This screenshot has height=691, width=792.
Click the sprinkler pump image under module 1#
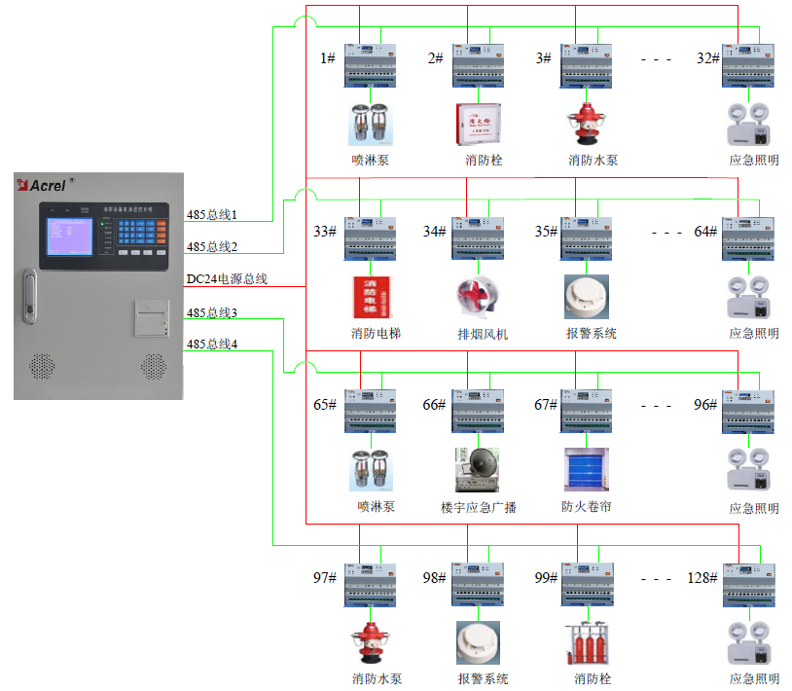[x=369, y=123]
